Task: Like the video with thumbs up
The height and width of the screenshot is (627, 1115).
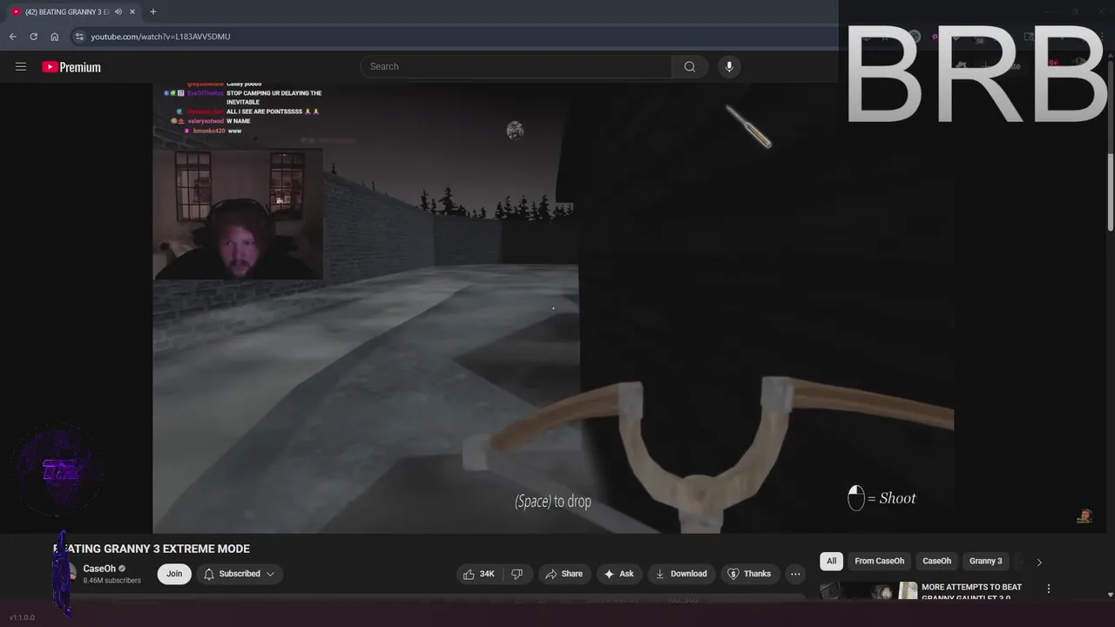Action: 479,574
